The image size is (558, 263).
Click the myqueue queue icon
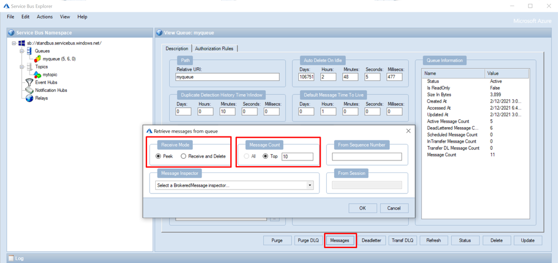(x=37, y=59)
